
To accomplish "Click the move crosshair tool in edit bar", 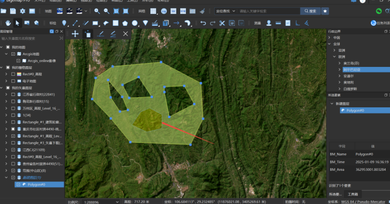I will tap(75, 34).
